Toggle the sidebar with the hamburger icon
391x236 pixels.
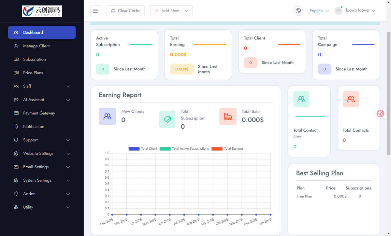pos(96,11)
